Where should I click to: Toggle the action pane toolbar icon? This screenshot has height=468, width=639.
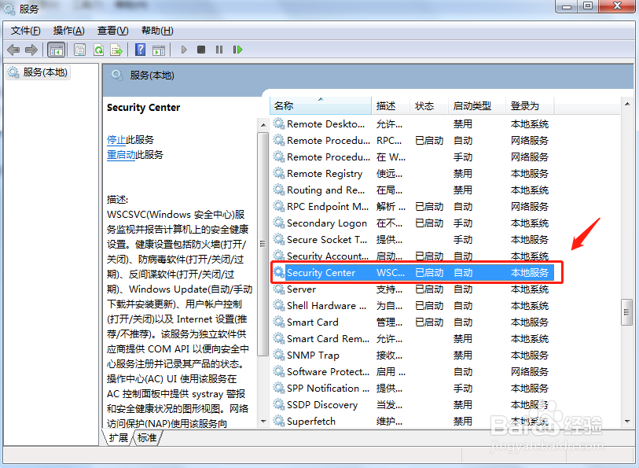point(159,49)
